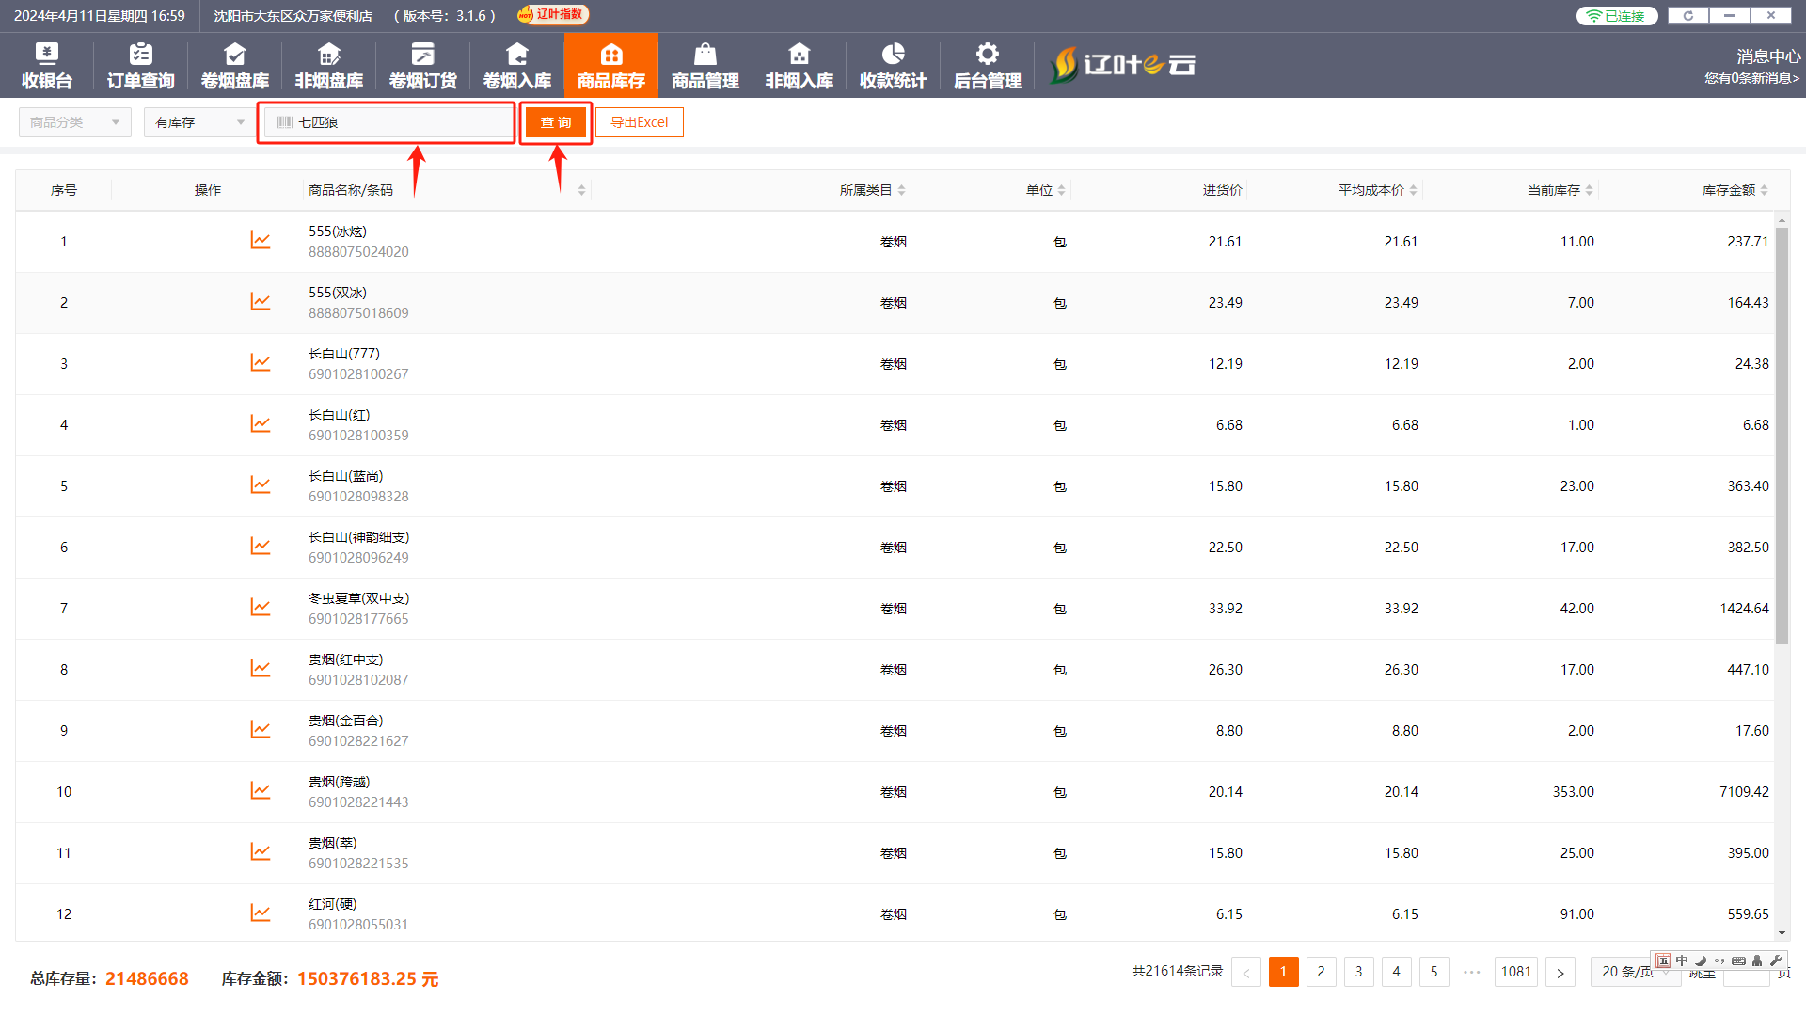Go to page 2 of results
Viewport: 1806px width, 1016px height.
point(1322,972)
